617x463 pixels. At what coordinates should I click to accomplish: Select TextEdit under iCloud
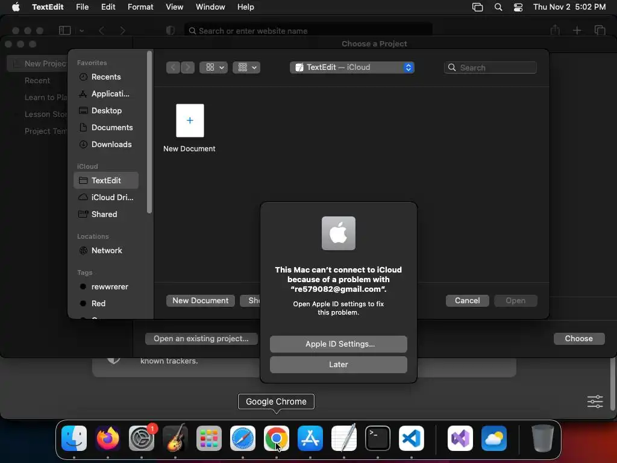tap(106, 180)
